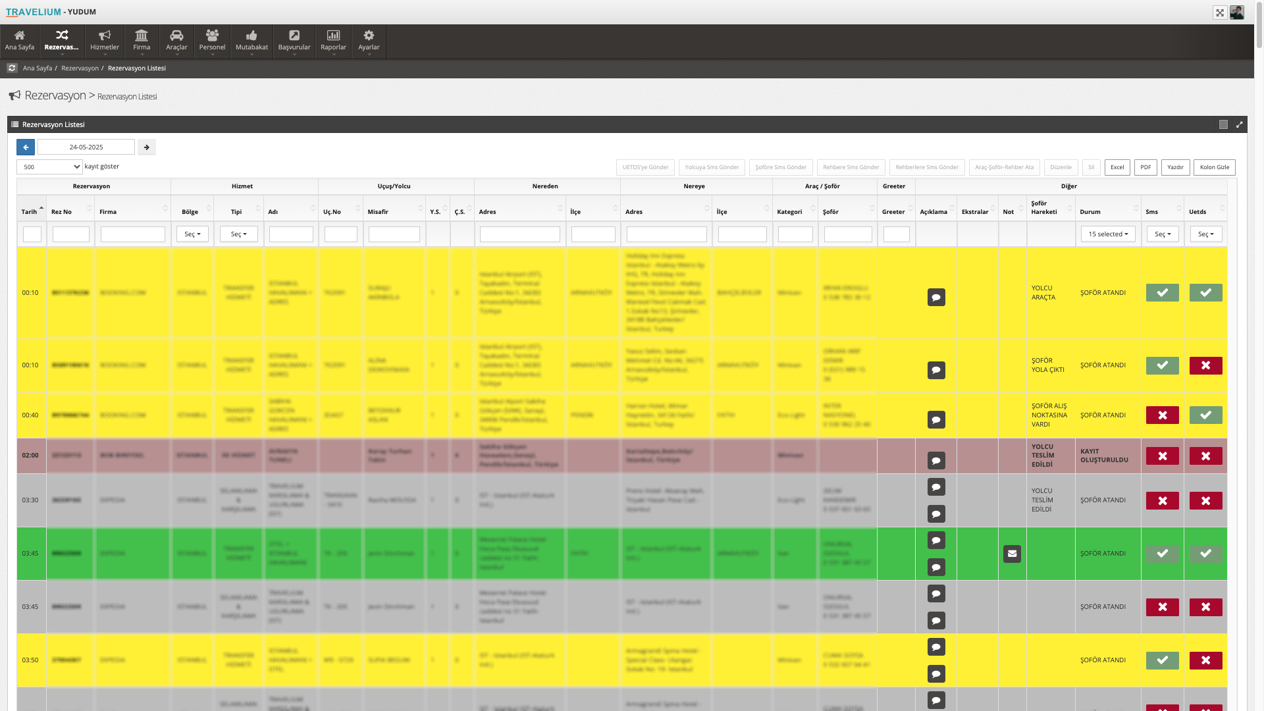The image size is (1264, 711).
Task: Open the Mutabakat thumbs-up icon
Action: point(251,36)
